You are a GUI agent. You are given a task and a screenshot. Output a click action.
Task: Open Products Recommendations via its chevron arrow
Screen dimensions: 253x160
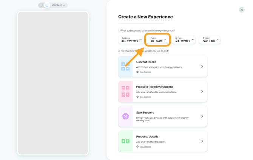(202, 91)
